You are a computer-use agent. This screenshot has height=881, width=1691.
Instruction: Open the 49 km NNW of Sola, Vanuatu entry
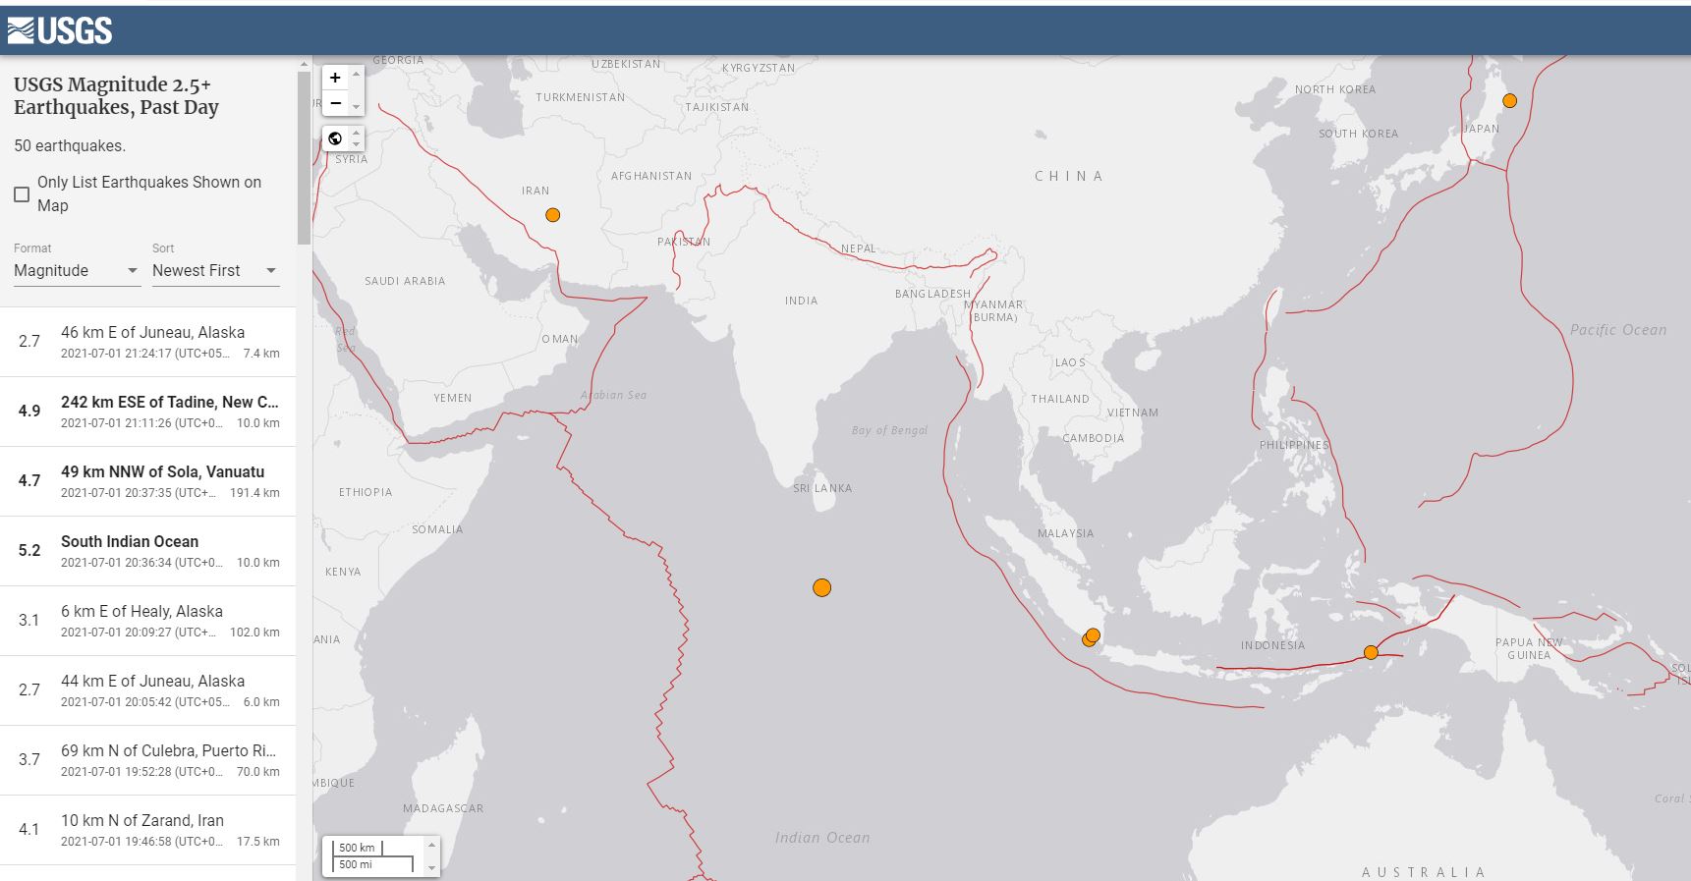coord(147,481)
